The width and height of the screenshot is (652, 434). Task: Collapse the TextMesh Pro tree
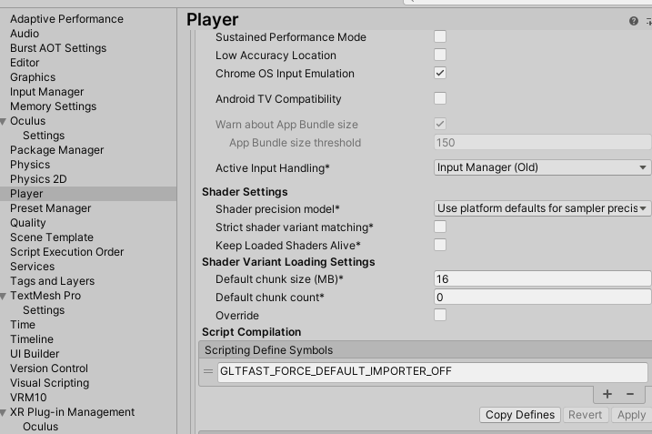click(x=4, y=297)
